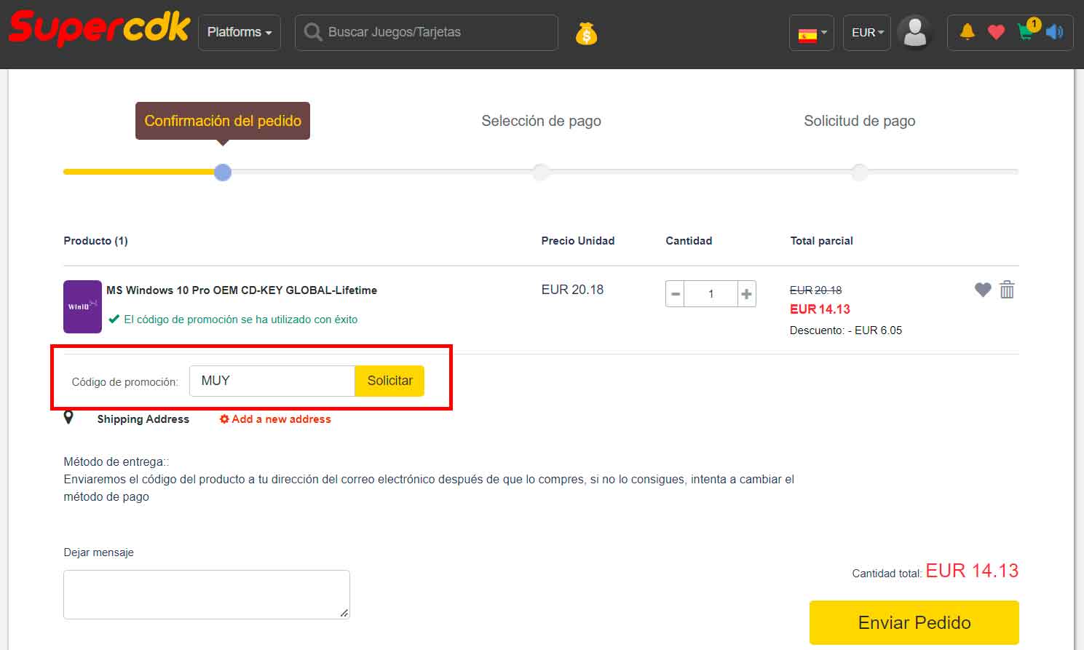
Task: Click the Método de entrega label
Action: (x=116, y=461)
